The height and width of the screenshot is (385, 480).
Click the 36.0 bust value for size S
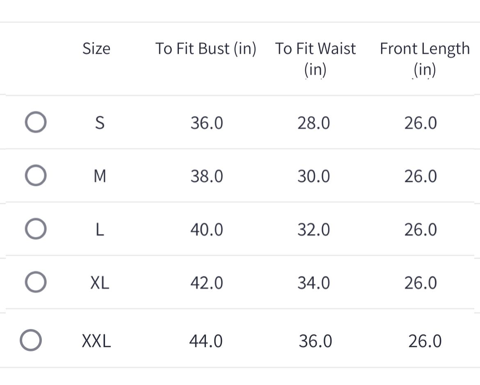point(207,123)
